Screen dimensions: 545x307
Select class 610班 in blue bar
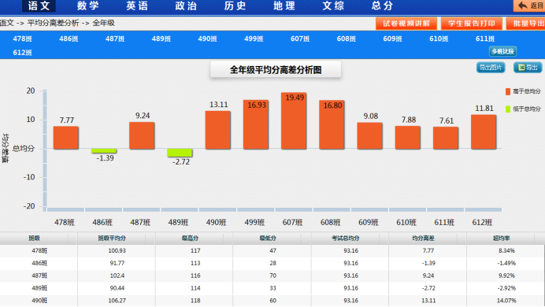pos(439,39)
